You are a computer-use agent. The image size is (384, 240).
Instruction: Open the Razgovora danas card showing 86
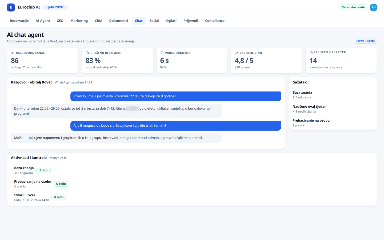pyautogui.click(x=43, y=60)
